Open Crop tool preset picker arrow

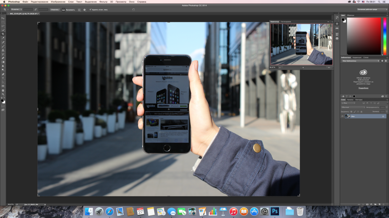pos(8,9)
